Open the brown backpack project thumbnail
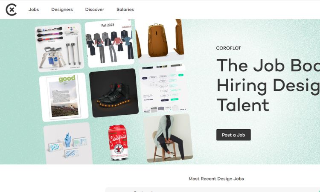Image resolution: width=320 pixels, height=192 pixels. 160,41
